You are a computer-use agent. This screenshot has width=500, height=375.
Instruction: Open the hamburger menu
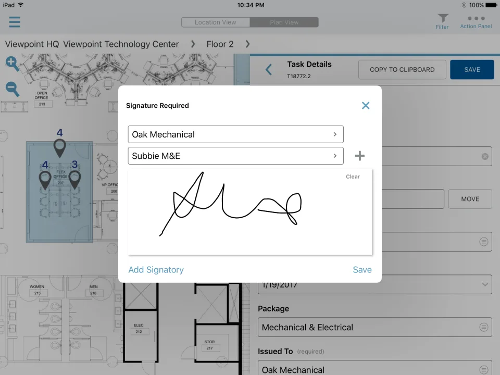coord(15,22)
